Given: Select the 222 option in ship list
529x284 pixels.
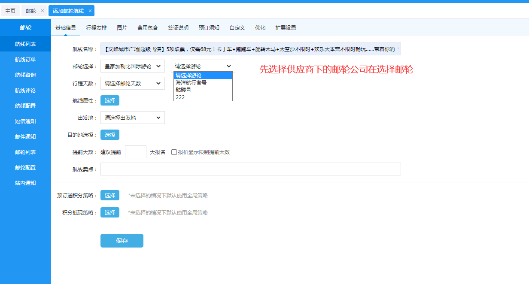Looking at the screenshot, I should click(x=180, y=97).
